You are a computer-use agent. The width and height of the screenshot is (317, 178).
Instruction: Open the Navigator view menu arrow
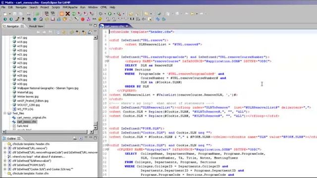tap(95, 31)
